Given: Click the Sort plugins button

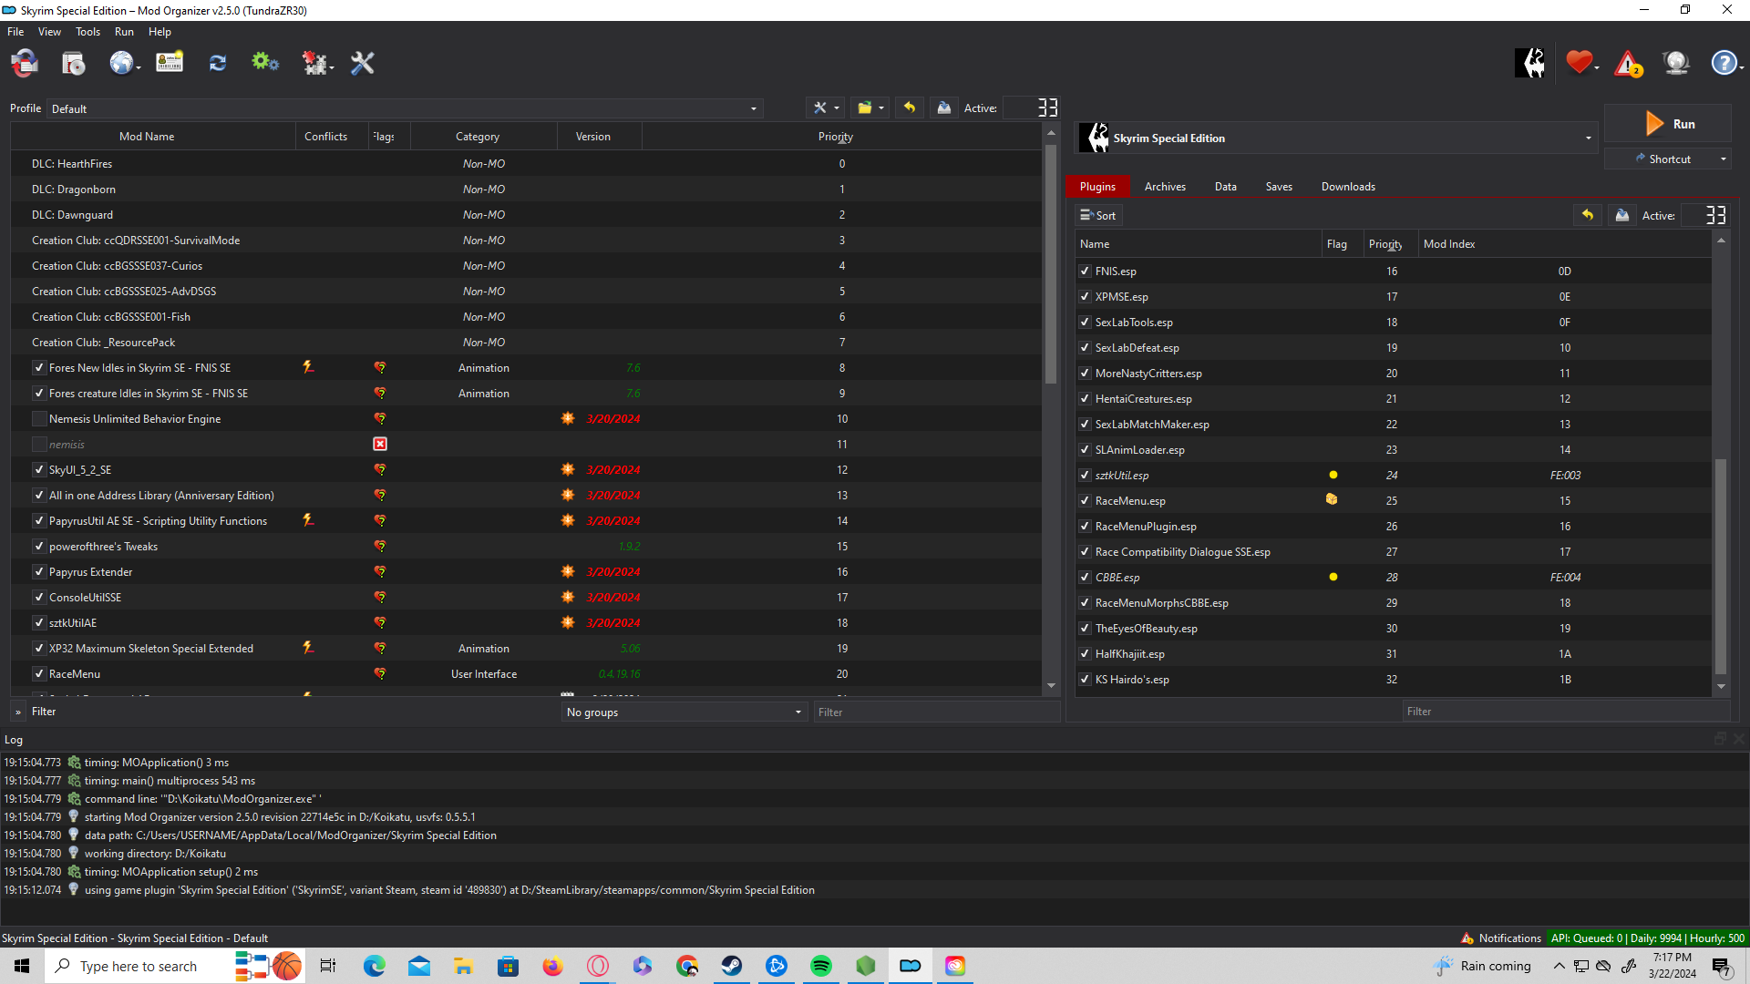Looking at the screenshot, I should [1098, 215].
